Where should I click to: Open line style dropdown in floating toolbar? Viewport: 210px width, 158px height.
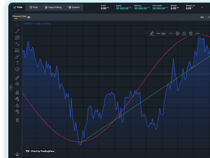coord(170,34)
